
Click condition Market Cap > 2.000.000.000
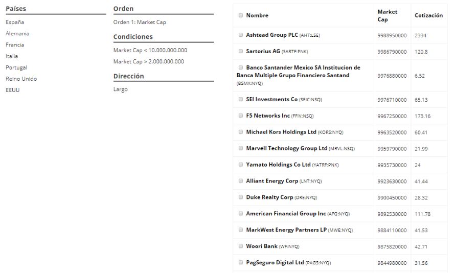pos(149,61)
